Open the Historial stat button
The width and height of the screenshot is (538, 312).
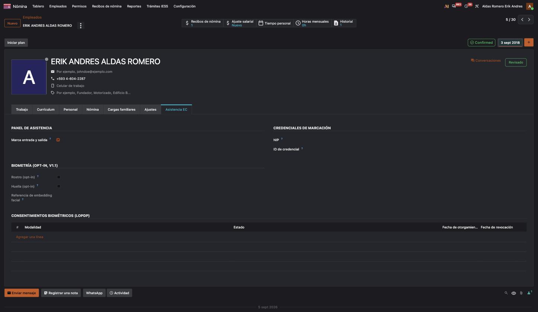coord(343,23)
